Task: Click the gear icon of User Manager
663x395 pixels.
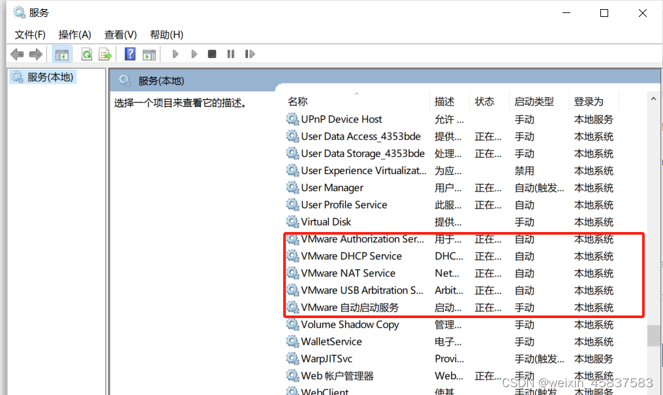Action: 292,188
